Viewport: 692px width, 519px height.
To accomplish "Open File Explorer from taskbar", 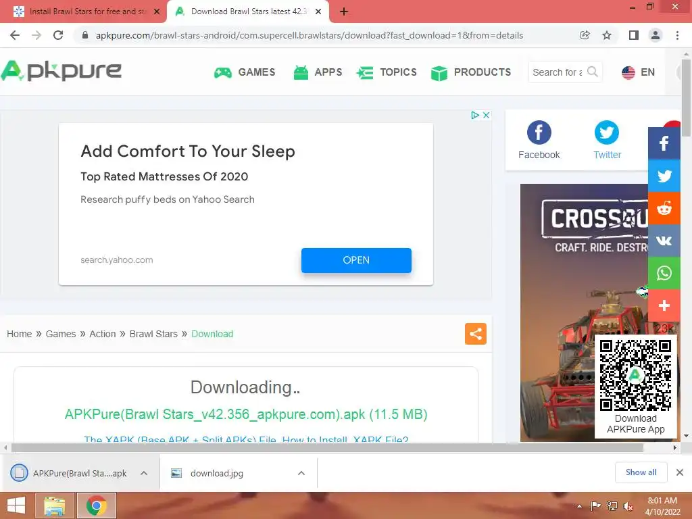I will pyautogui.click(x=54, y=505).
